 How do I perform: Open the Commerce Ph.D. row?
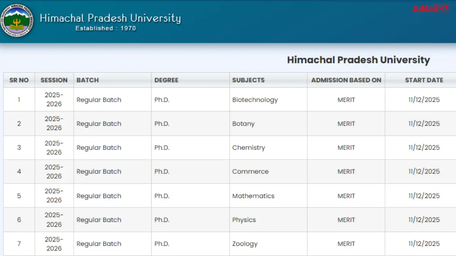250,171
